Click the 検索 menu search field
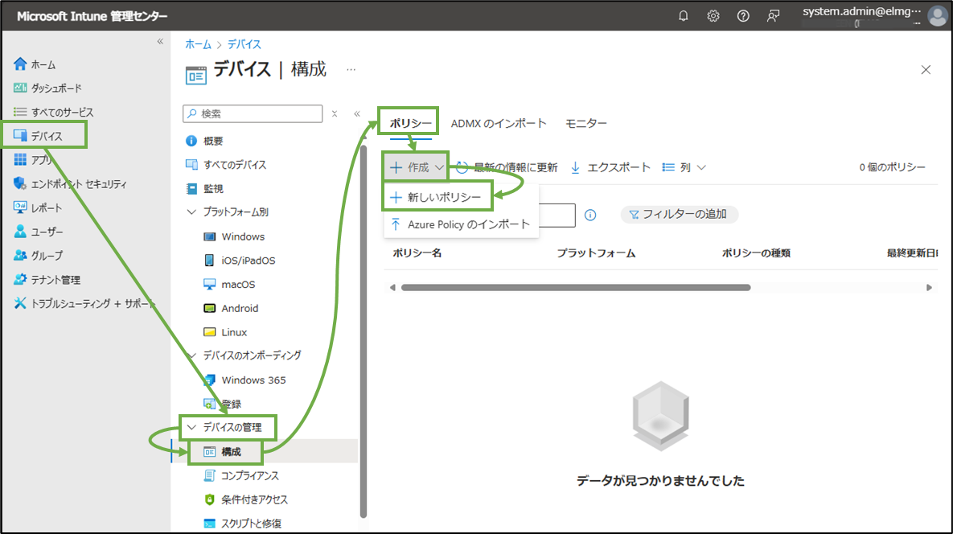This screenshot has height=534, width=953. [x=253, y=113]
